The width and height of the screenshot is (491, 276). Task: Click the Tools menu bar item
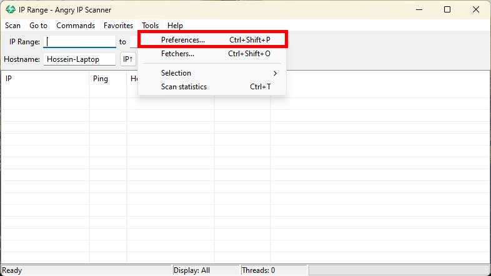pyautogui.click(x=150, y=26)
